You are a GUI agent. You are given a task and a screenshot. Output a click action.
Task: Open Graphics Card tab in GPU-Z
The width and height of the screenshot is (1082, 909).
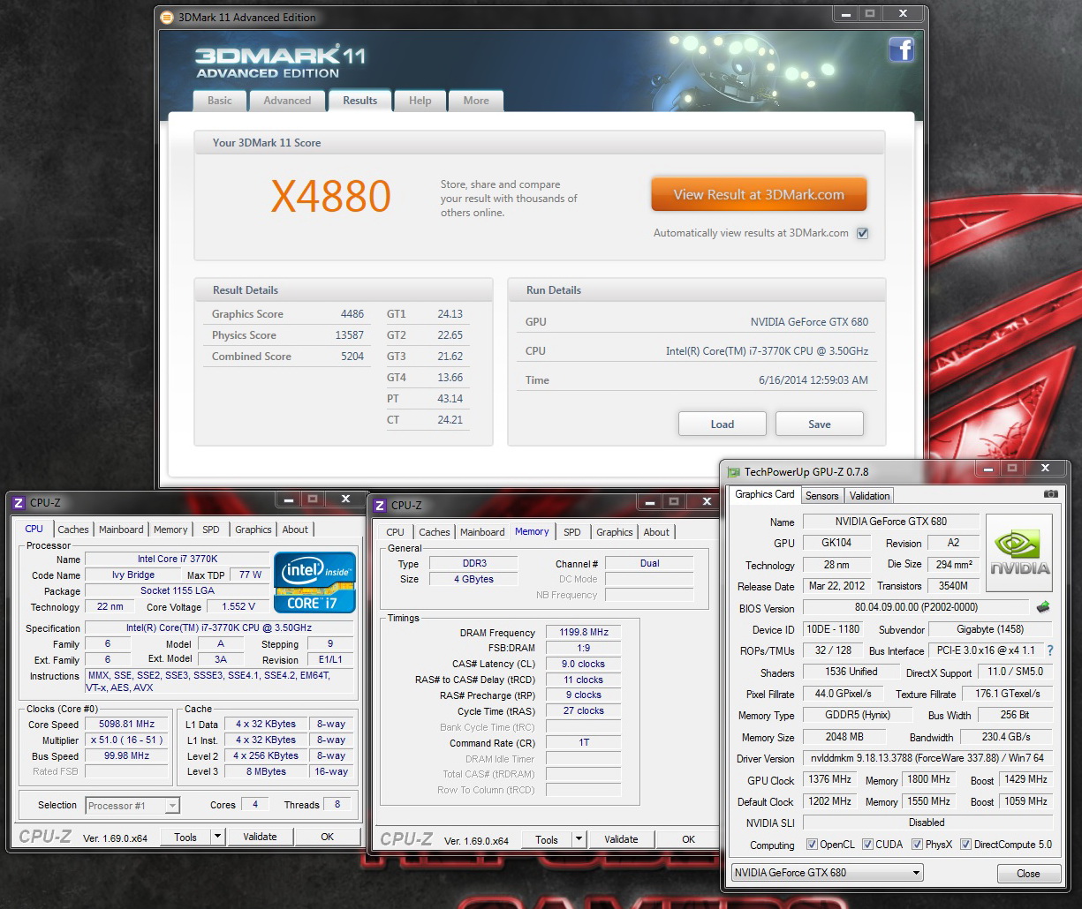click(x=765, y=495)
